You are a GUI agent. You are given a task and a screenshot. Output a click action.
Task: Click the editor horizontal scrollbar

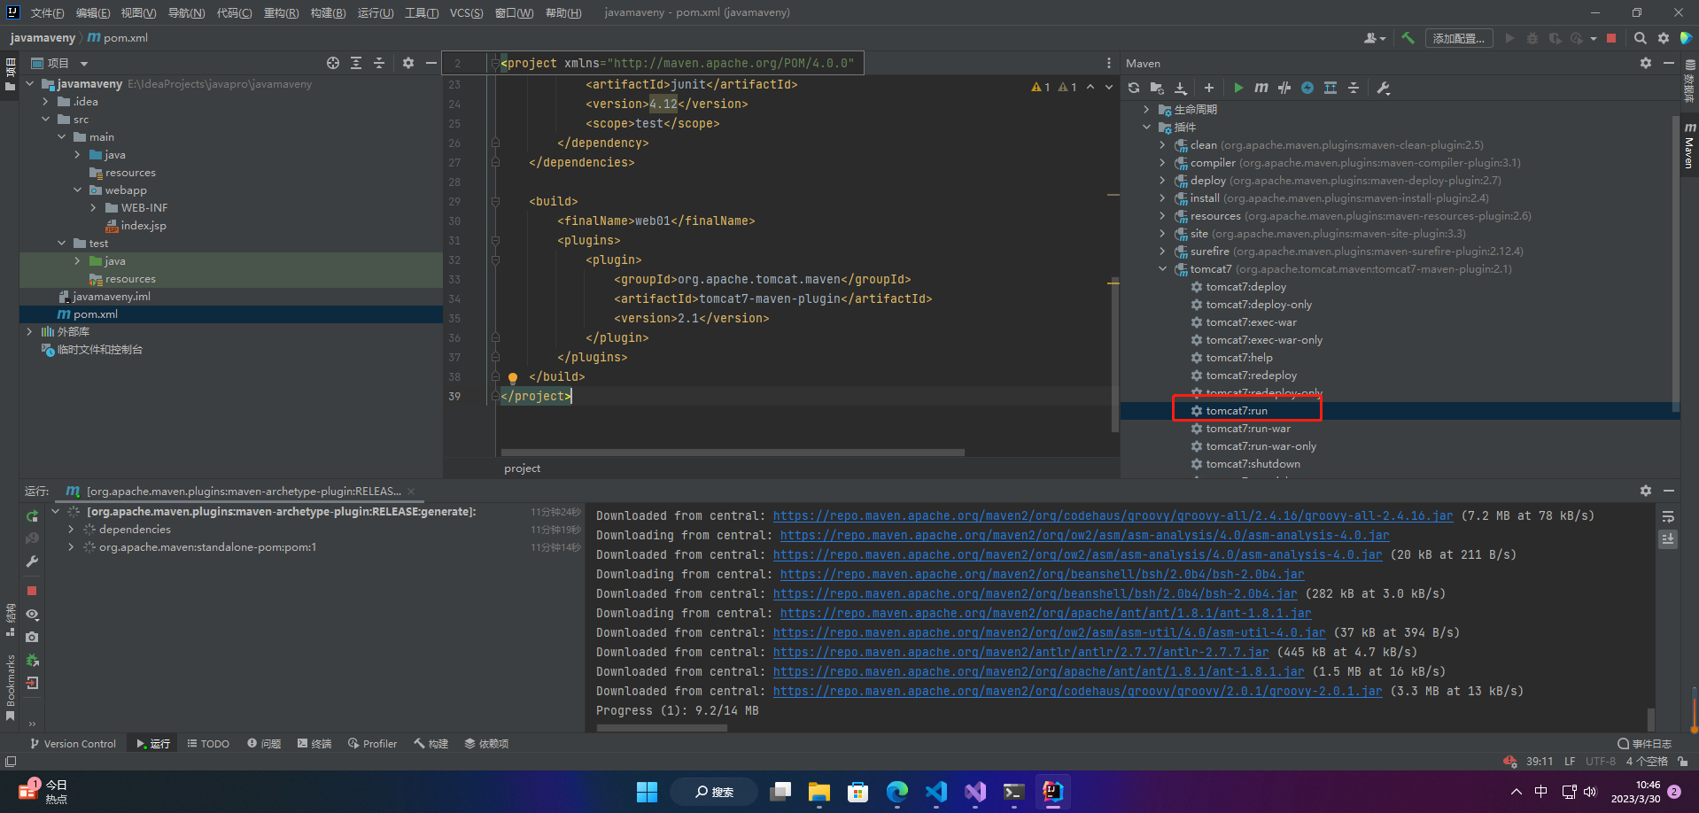[732, 453]
